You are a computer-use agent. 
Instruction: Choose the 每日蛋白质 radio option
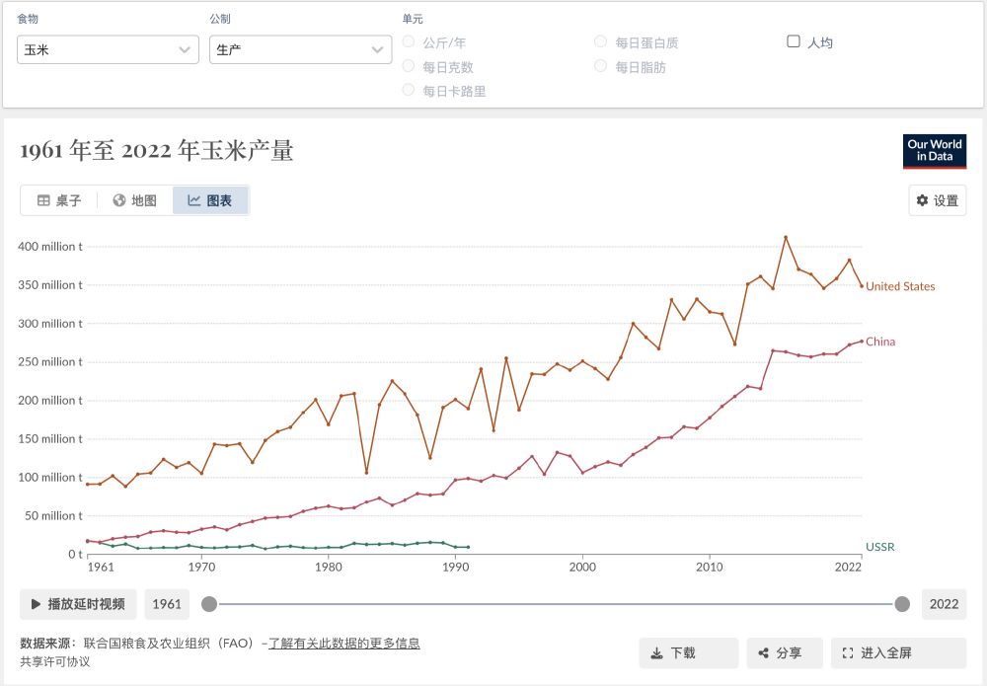pos(600,42)
